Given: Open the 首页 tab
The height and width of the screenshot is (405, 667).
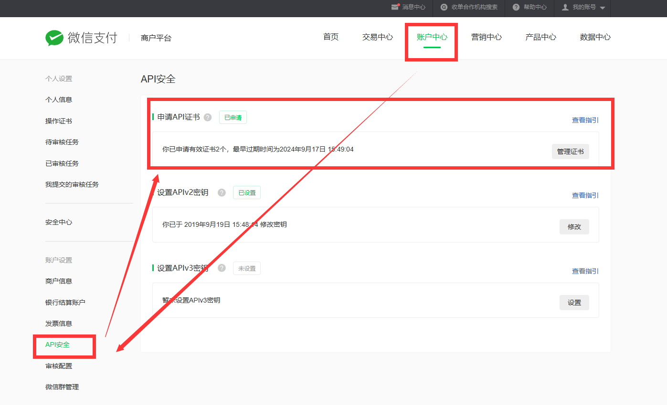Looking at the screenshot, I should click(331, 37).
